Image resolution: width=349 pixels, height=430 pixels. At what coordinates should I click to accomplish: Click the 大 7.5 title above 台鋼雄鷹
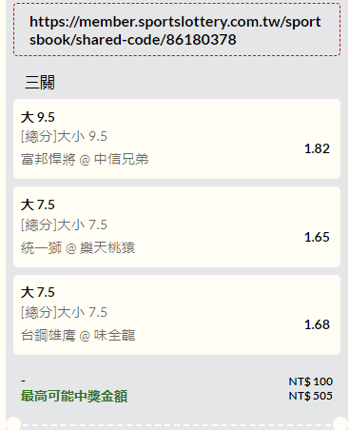tap(38, 292)
